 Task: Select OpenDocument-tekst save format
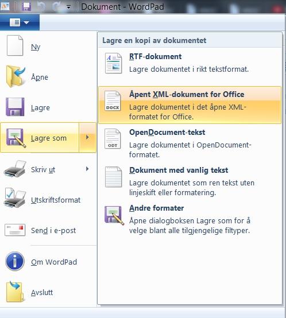(x=190, y=144)
